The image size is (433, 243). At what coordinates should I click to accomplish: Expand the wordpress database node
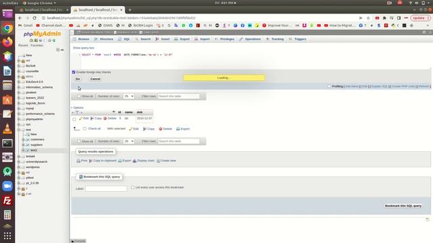coord(19,167)
